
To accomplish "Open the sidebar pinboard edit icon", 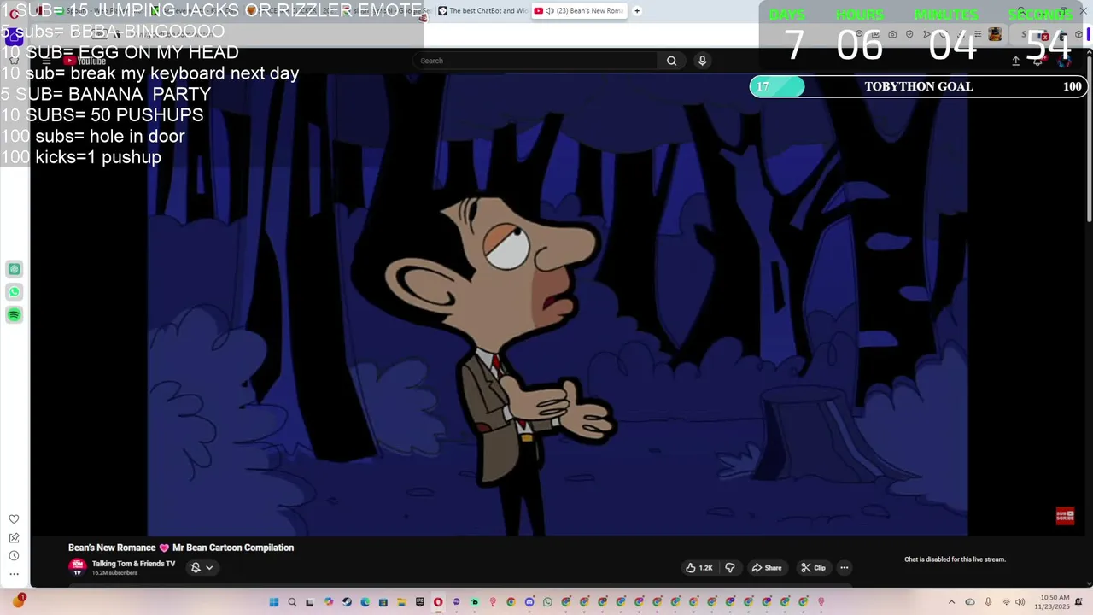I will tap(14, 537).
